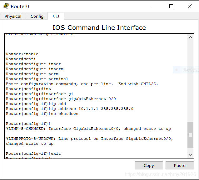This screenshot has height=180, width=199.
Task: Click the Paste button
Action: (180, 165)
